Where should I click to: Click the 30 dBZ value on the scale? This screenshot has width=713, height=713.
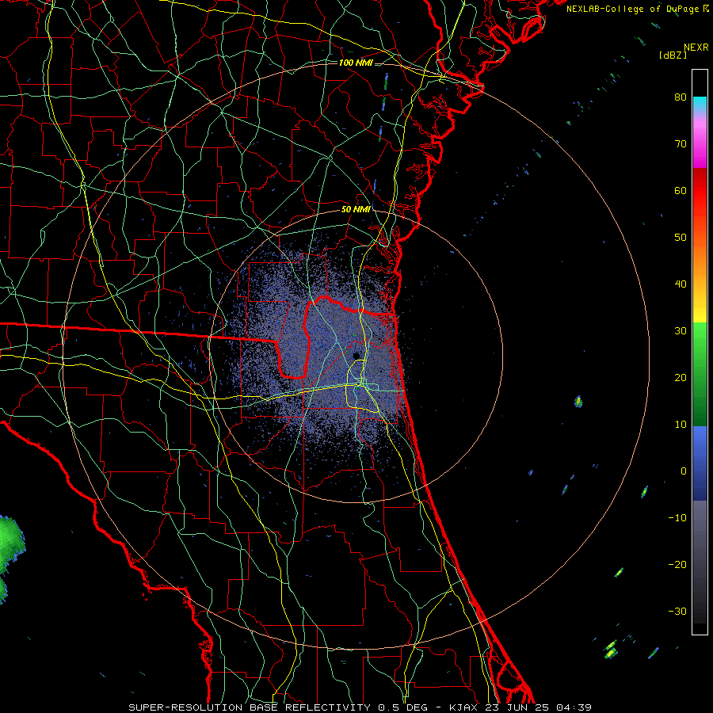pyautogui.click(x=681, y=330)
